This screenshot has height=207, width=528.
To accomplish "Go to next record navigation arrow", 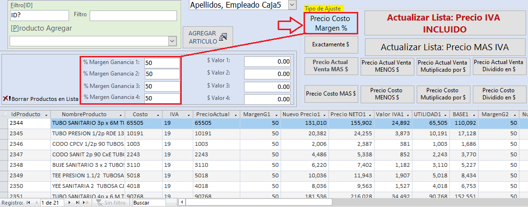I will (70, 203).
